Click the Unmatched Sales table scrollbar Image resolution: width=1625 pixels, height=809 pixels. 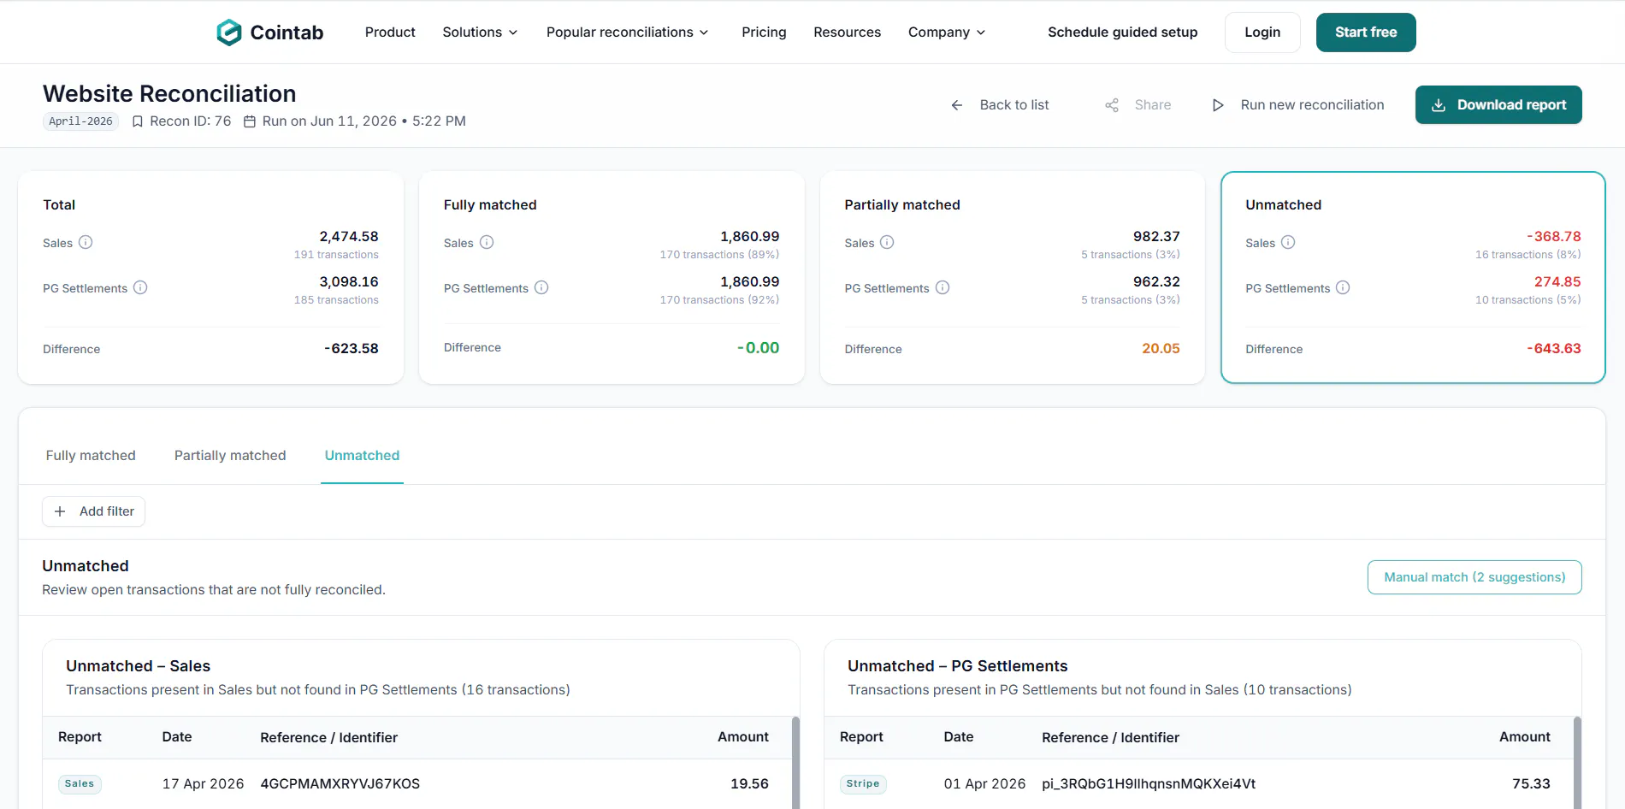pos(795,763)
